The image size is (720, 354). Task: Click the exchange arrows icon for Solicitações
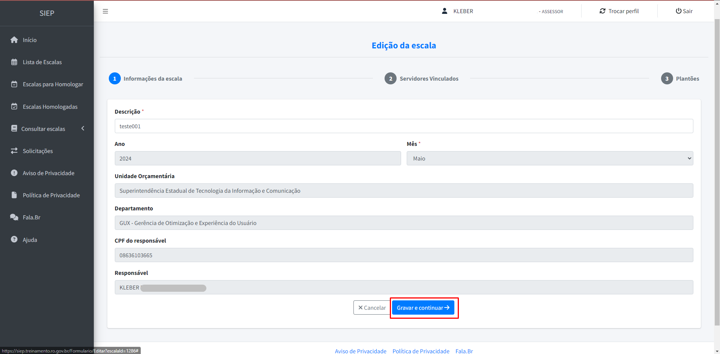14,151
